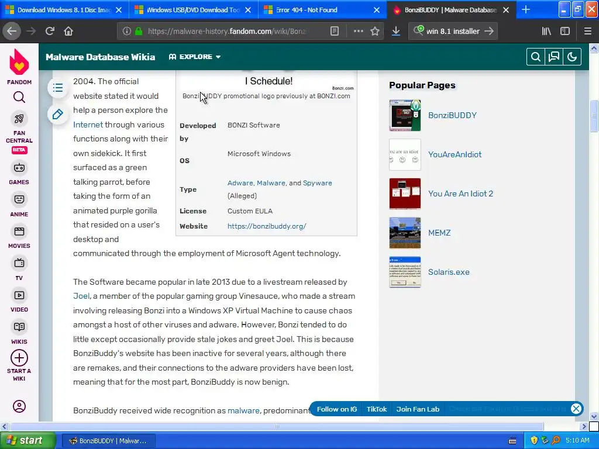Open a new browser tab with plus

tap(526, 10)
